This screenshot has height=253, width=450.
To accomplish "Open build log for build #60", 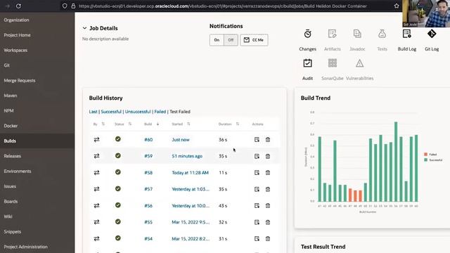I will coord(257,140).
